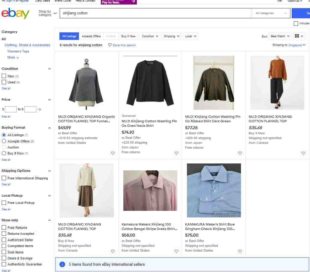Viewport: 310px width, 272px height.
Task: Watch the $35.68 MUJI top with brown skirt
Action: tap(113, 251)
